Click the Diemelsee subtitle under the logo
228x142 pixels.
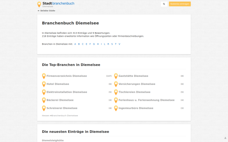click(48, 6)
